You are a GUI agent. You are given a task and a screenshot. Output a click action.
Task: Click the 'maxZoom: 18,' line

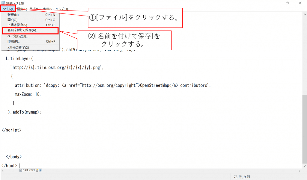[x=28, y=94]
